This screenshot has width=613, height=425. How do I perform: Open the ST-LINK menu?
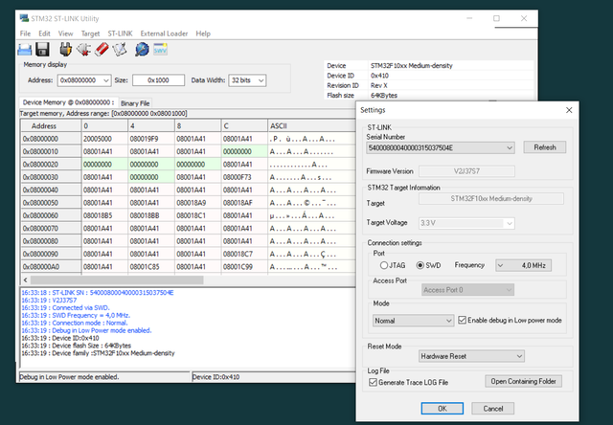pos(120,34)
